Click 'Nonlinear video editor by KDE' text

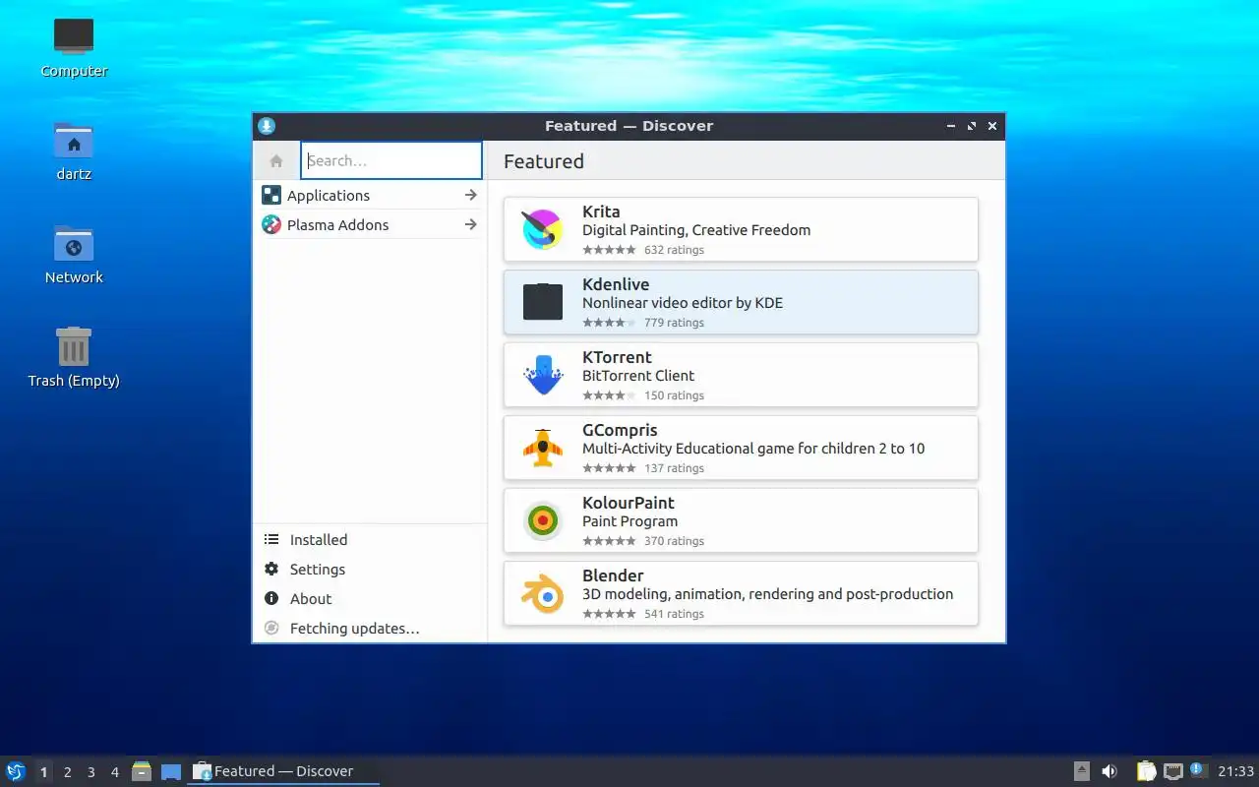pyautogui.click(x=683, y=303)
